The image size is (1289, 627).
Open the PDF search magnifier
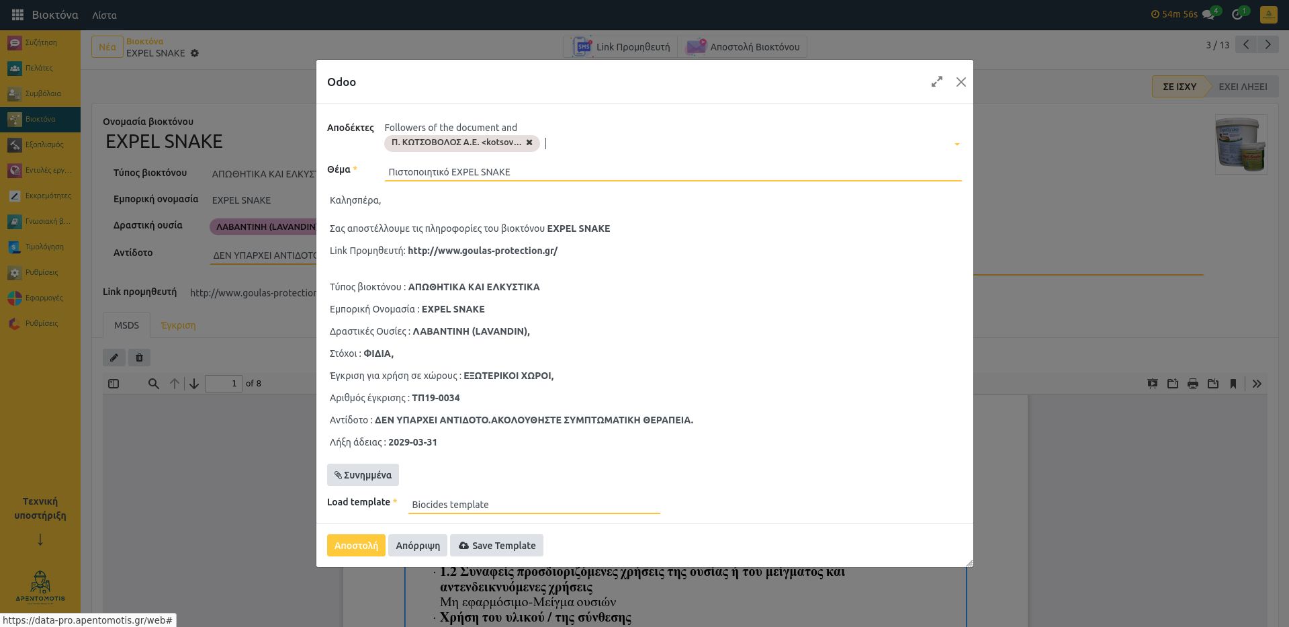[154, 384]
